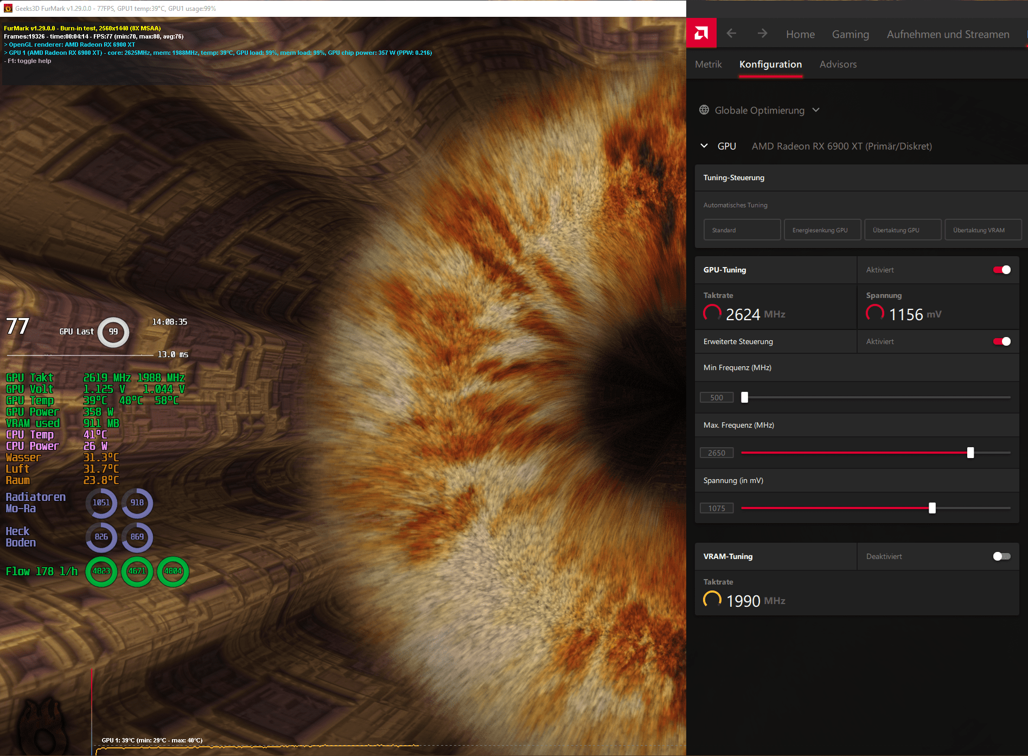Click the AMD Radeon RX 6900 XT label
The height and width of the screenshot is (756, 1028).
coord(841,146)
